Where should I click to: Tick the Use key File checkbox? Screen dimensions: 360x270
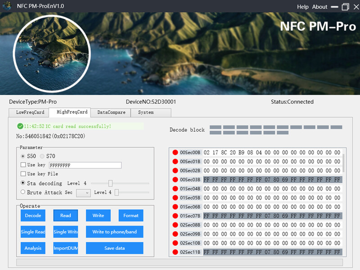click(x=23, y=174)
